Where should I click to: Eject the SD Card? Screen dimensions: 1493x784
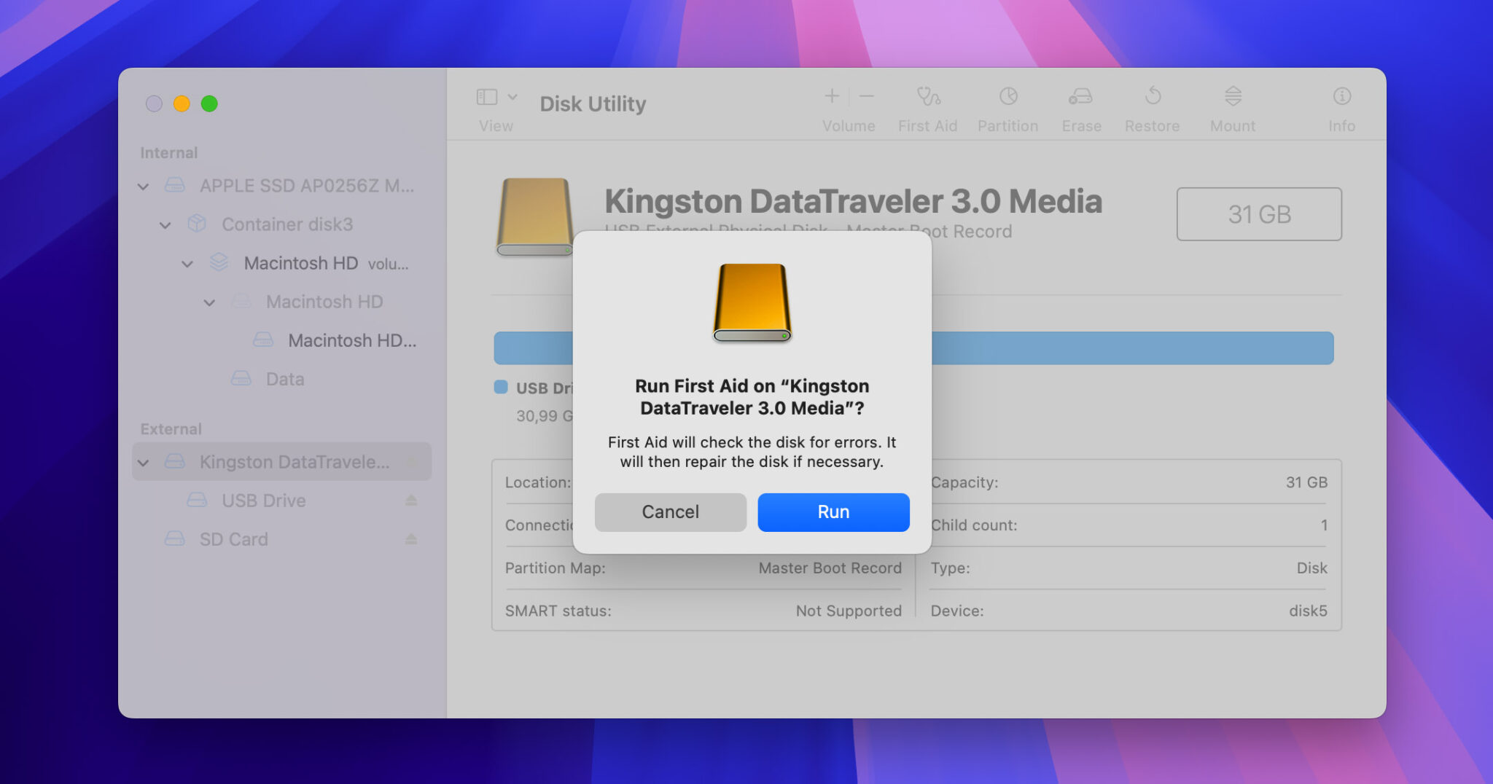tap(412, 539)
